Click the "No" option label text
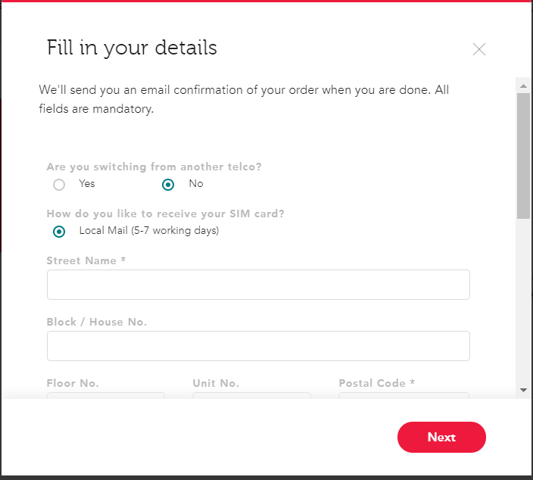Image resolution: width=533 pixels, height=480 pixels. [196, 183]
